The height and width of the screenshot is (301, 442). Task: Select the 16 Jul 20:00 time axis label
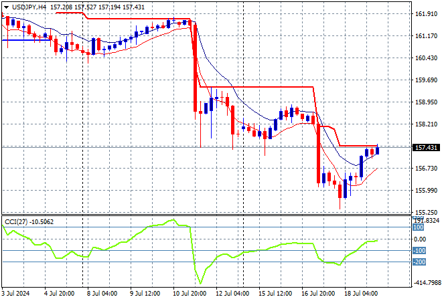pyautogui.click(x=318, y=294)
